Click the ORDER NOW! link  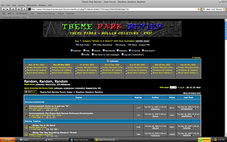[142, 41]
